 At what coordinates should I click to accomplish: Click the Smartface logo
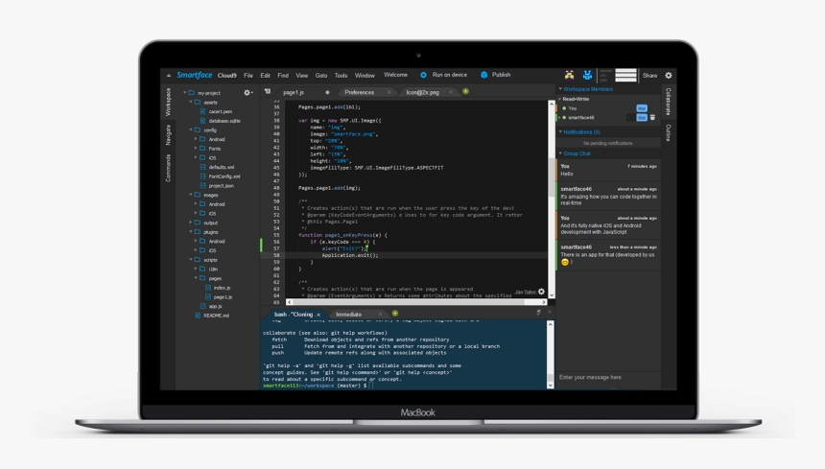point(195,75)
